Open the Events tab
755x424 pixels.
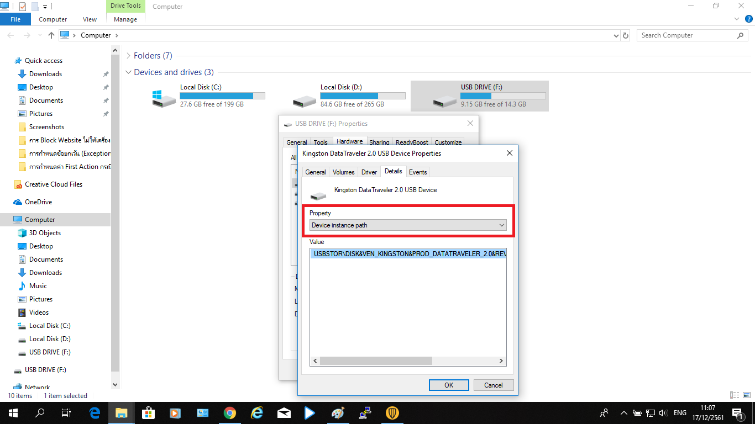point(417,172)
